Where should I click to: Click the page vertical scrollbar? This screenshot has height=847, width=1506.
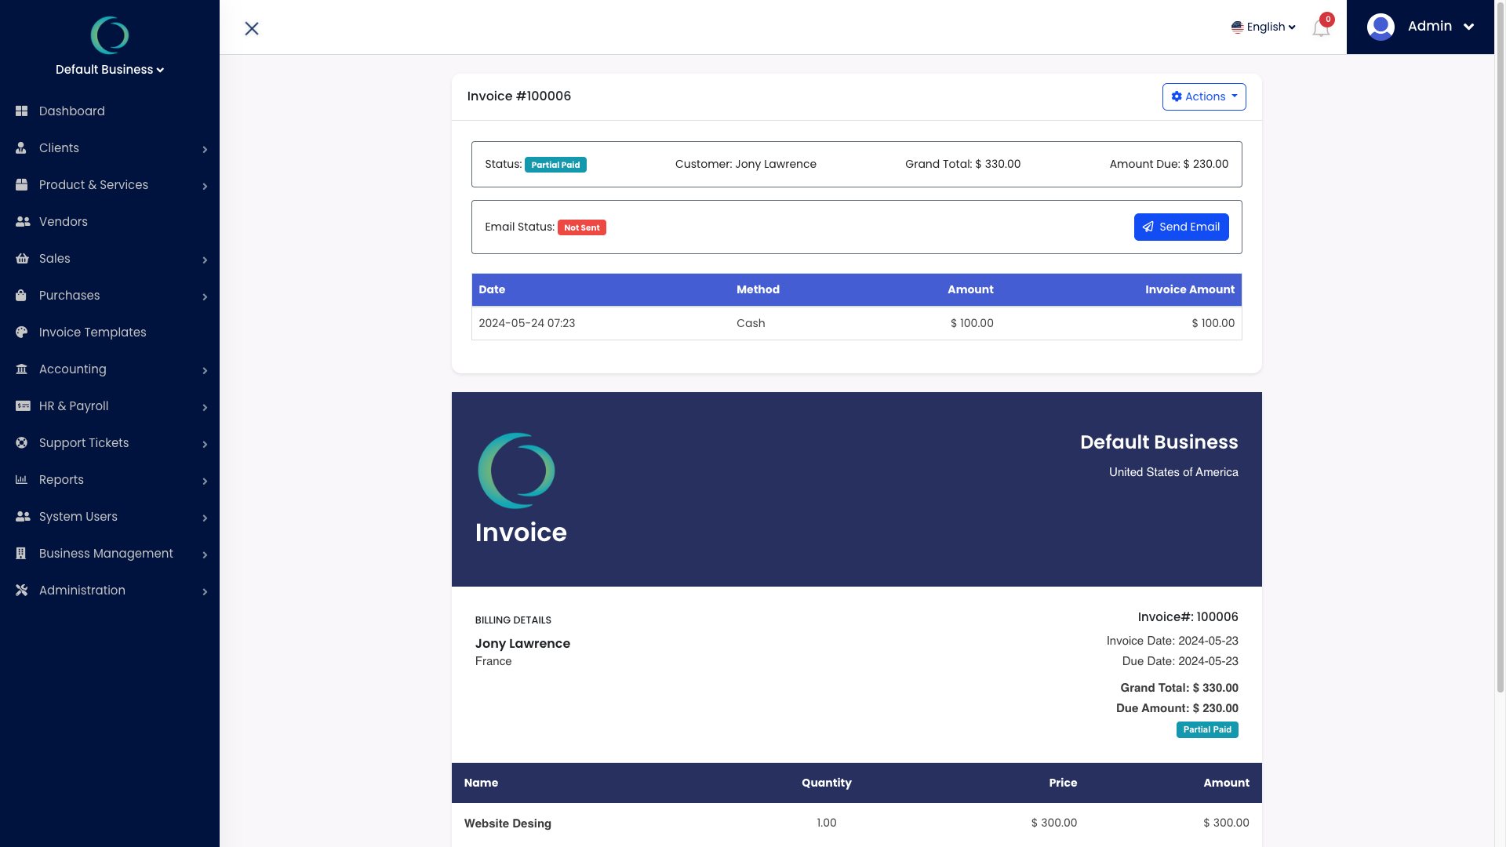click(x=1500, y=347)
